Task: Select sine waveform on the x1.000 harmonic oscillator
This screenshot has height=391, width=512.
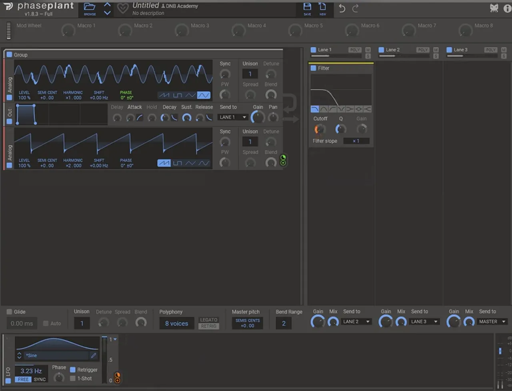Action: pos(204,95)
